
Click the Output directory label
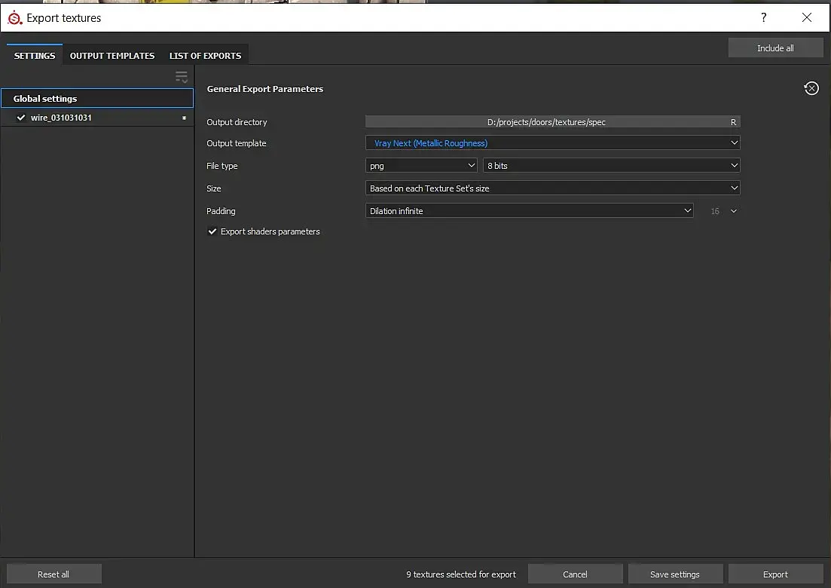[237, 122]
